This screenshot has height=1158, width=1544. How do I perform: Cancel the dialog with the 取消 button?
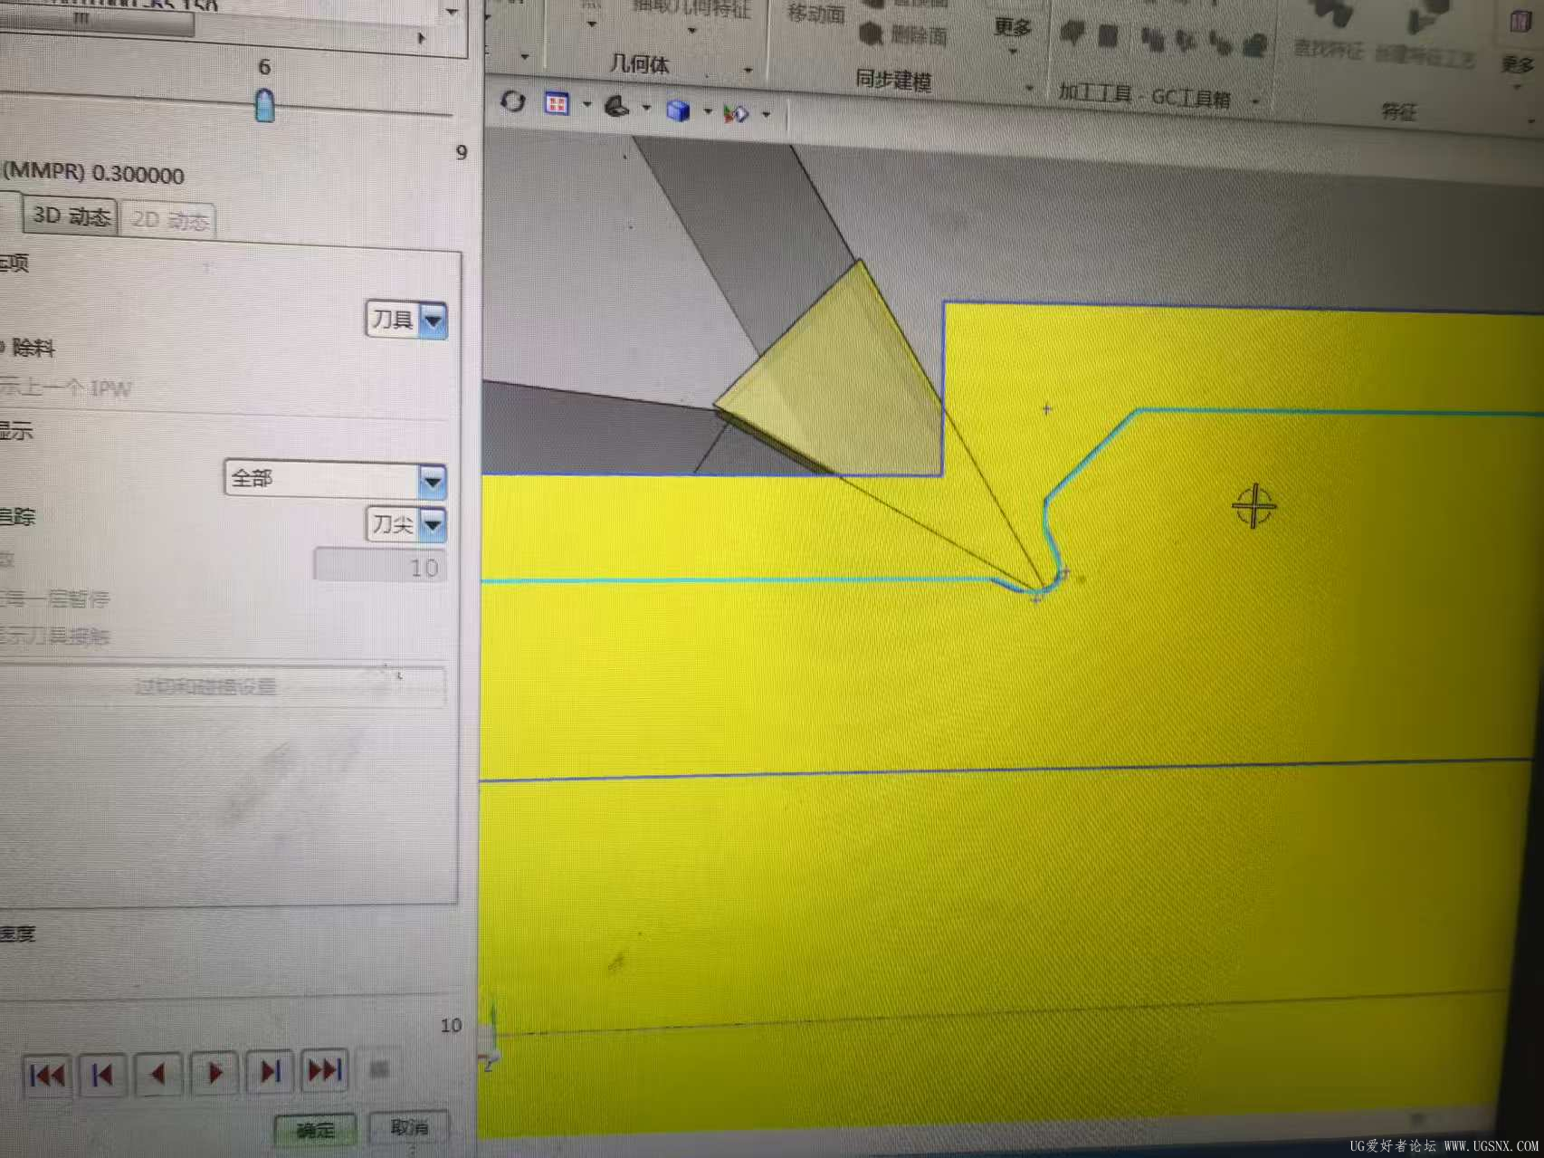(x=409, y=1127)
